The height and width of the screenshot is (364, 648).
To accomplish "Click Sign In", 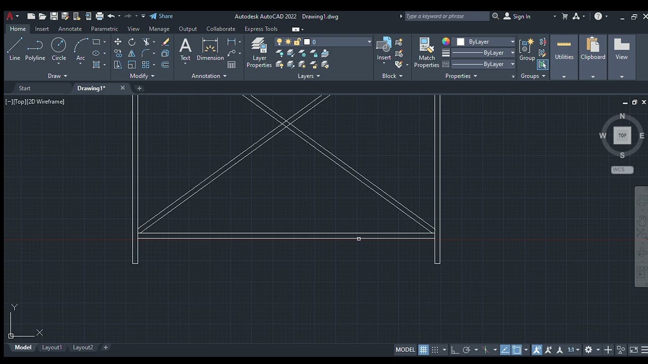I will (517, 16).
